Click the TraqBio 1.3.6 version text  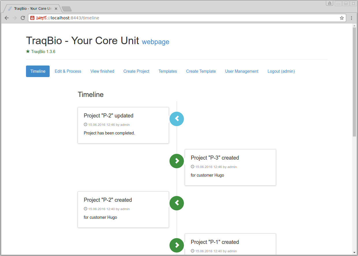tap(43, 52)
